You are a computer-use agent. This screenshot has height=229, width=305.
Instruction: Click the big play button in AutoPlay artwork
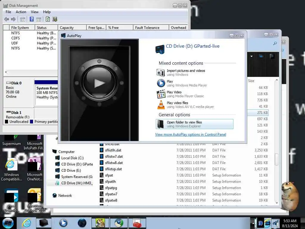(x=99, y=83)
